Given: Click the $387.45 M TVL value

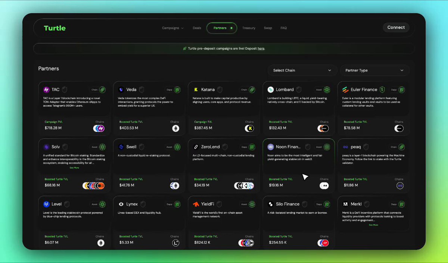Looking at the screenshot, I should (x=203, y=128).
